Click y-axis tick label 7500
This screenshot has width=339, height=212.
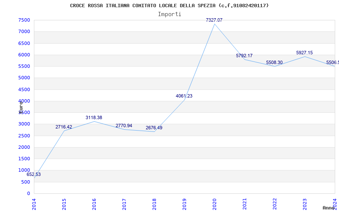tap(24, 20)
